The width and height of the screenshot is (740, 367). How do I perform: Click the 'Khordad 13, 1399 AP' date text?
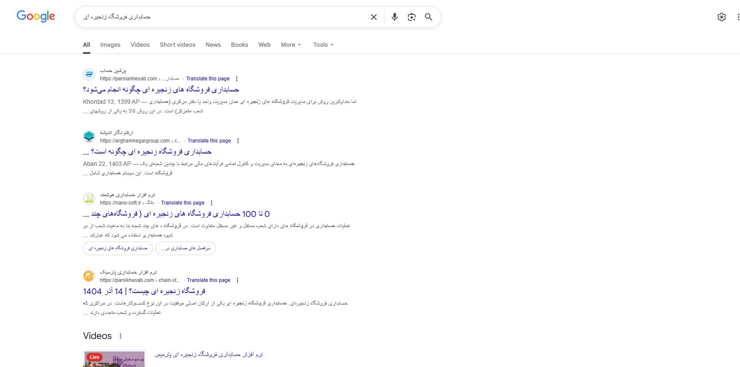coord(111,102)
